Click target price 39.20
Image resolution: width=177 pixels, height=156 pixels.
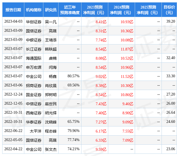click(x=171, y=22)
